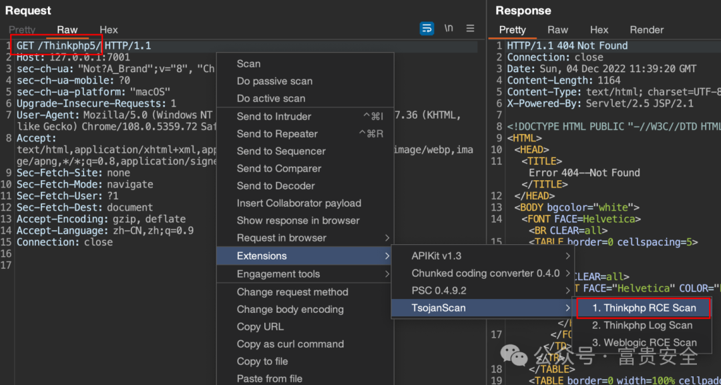721x385 pixels.
Task: Select Send to Repeater
Action: coord(305,134)
